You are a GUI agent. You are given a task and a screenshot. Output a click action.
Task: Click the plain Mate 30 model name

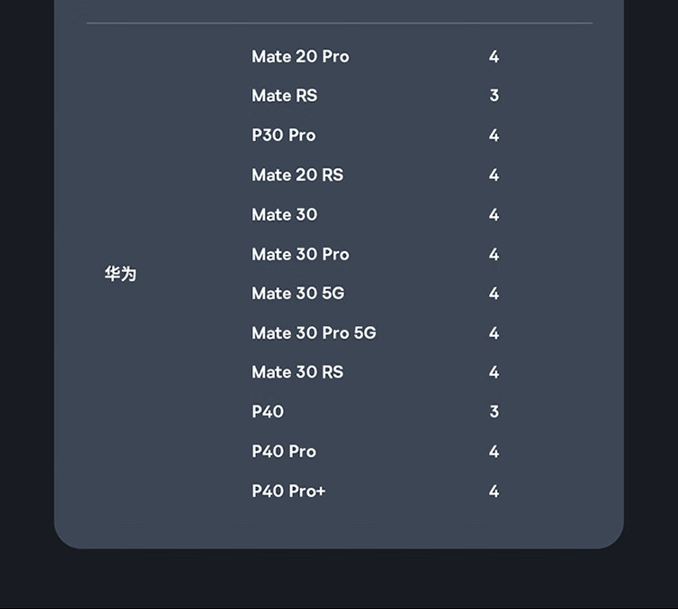[284, 214]
